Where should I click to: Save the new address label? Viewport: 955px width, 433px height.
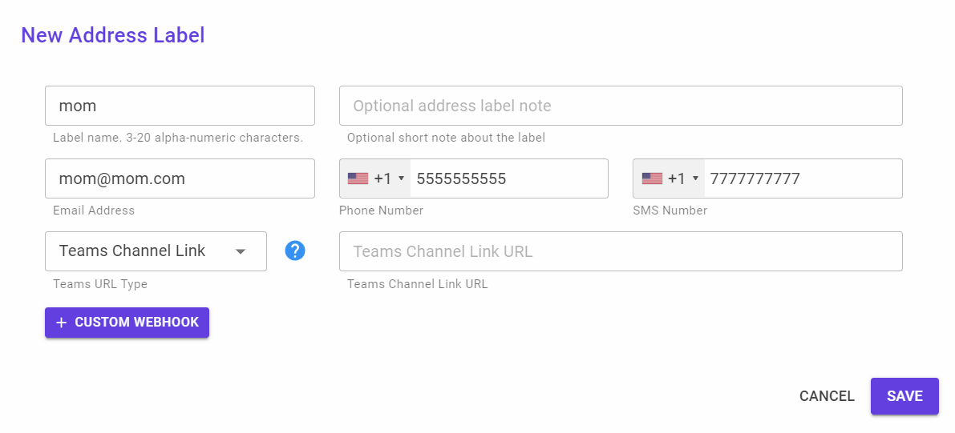904,396
